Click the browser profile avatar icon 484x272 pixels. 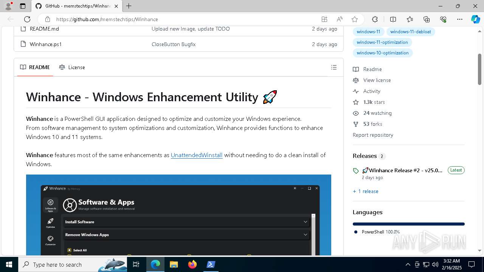8,6
